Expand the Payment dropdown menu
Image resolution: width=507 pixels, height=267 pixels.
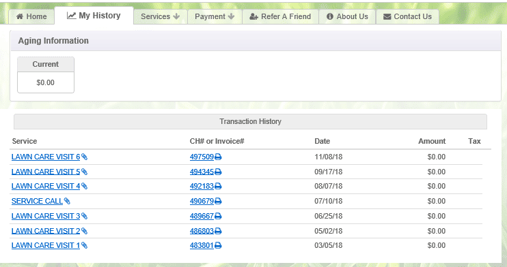click(x=215, y=16)
